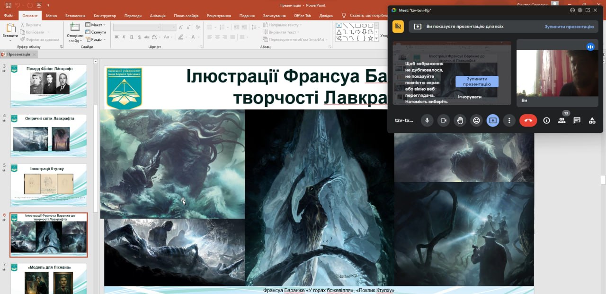Open more options menu in Meet
The width and height of the screenshot is (606, 294).
click(509, 120)
